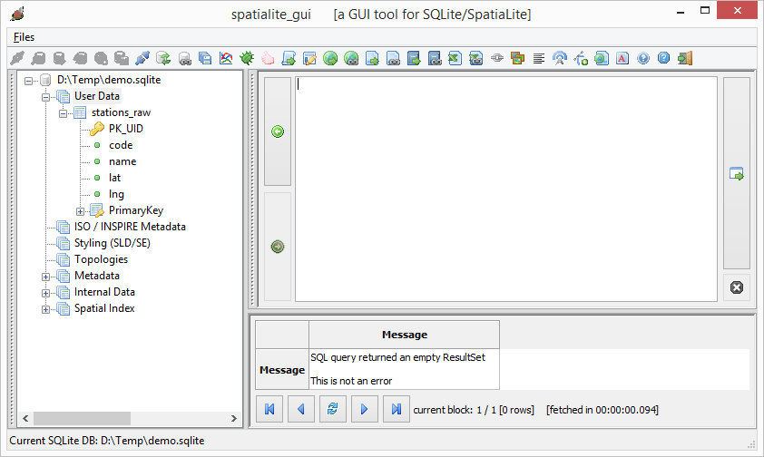The height and width of the screenshot is (457, 764).
Task: Click the blue book with green arrow icon
Action: click(414, 58)
